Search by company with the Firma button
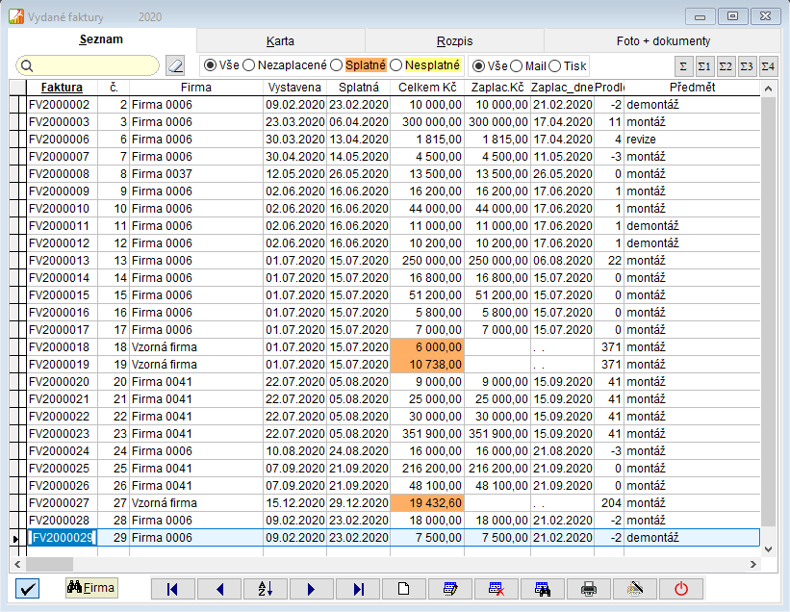Viewport: 790px width, 612px height. [91, 588]
